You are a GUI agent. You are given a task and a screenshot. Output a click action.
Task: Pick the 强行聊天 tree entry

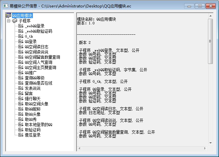[33, 99]
